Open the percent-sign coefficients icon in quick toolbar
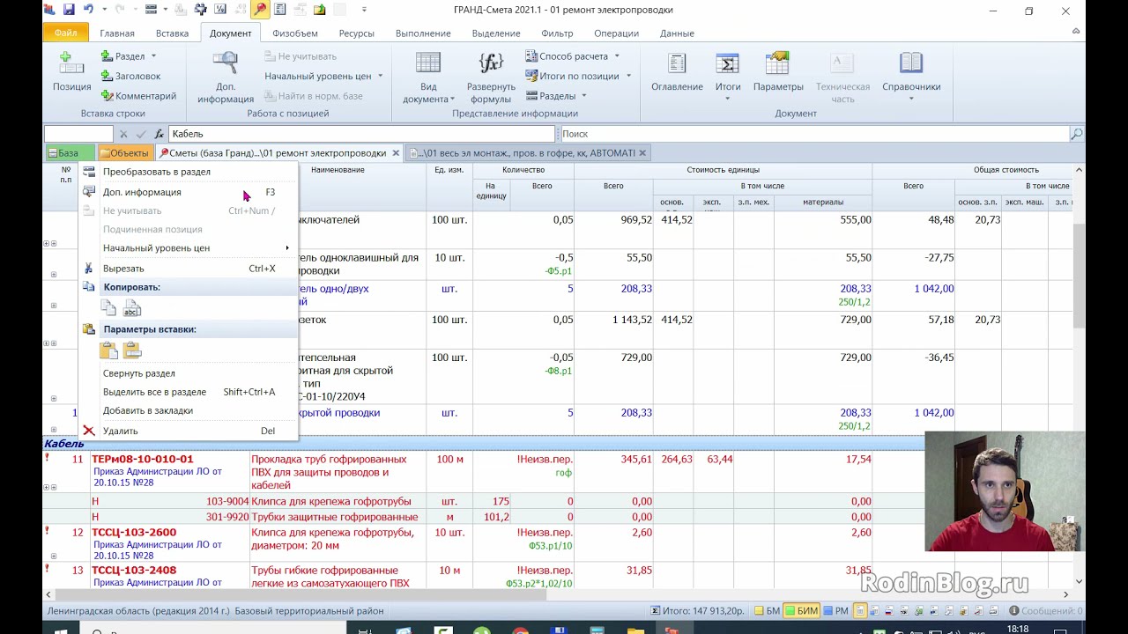Screen dimensions: 1128x634 [x=219, y=10]
